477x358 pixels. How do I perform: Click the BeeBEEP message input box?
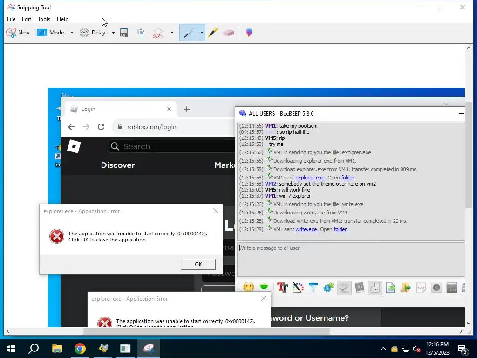tap(351, 259)
